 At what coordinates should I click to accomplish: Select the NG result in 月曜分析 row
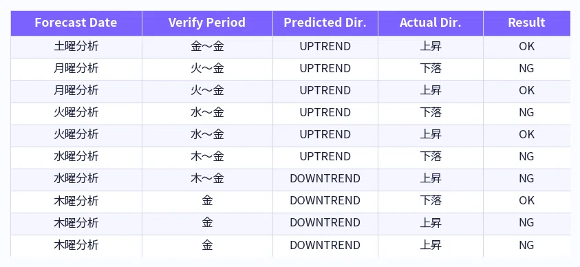(527, 69)
